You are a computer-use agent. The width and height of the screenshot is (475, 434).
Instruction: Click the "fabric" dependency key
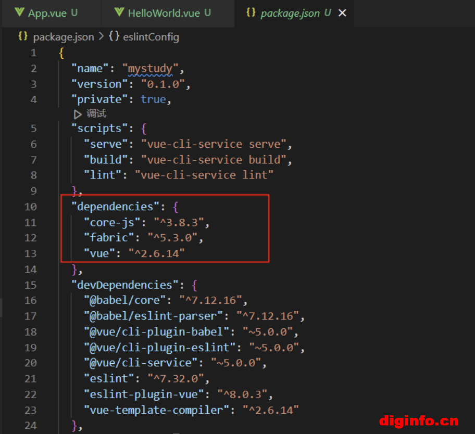[109, 238]
